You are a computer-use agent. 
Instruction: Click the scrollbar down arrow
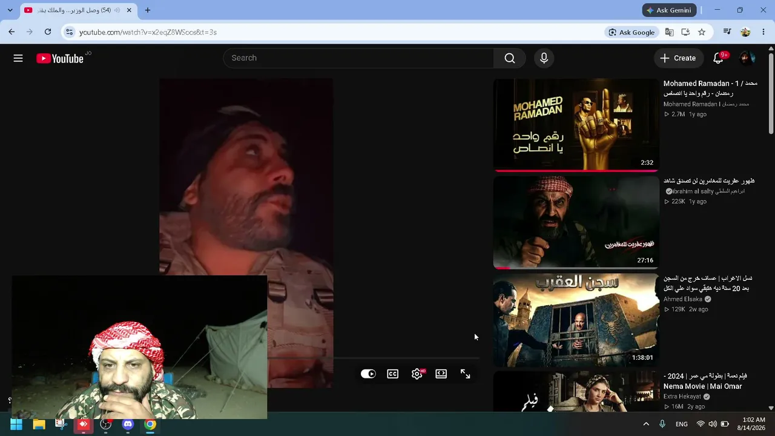pos(771,408)
